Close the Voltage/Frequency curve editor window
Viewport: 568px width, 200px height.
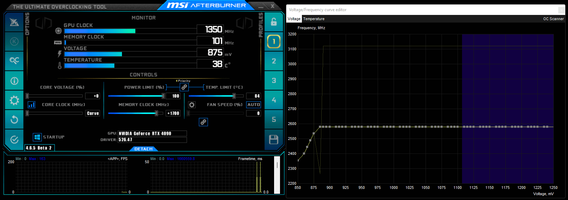pos(561,10)
